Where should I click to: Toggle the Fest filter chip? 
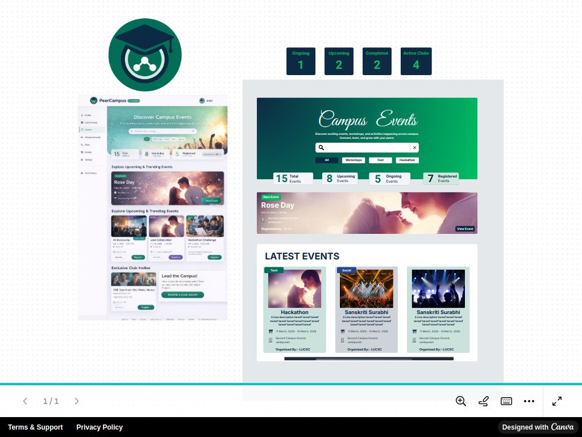(380, 160)
